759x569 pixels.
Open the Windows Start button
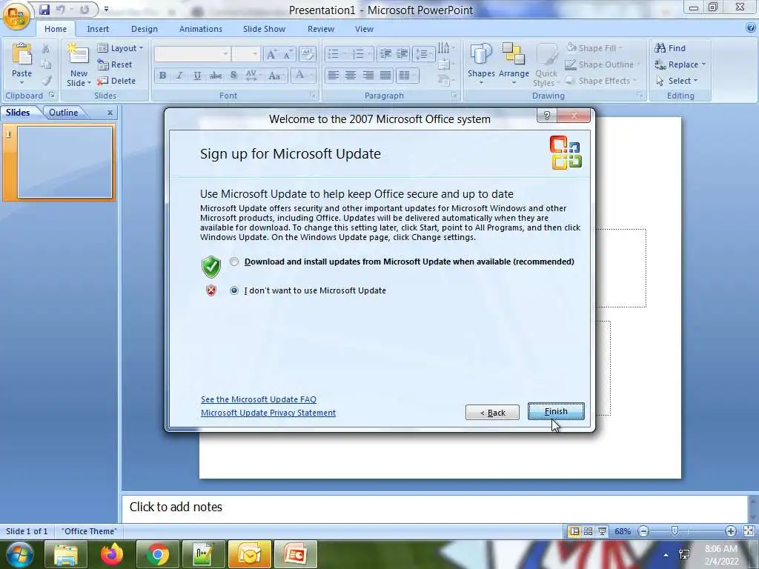[19, 554]
